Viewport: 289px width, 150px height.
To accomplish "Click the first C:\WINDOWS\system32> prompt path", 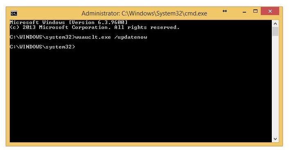I will [43, 37].
